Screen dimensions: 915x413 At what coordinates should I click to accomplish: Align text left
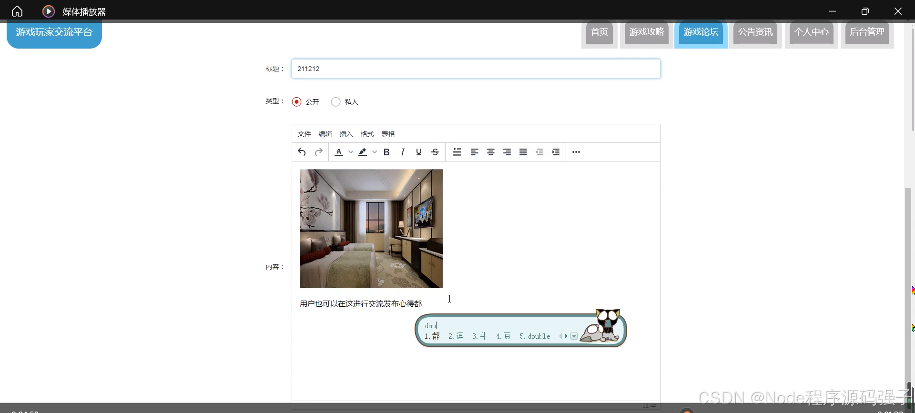pyautogui.click(x=475, y=152)
